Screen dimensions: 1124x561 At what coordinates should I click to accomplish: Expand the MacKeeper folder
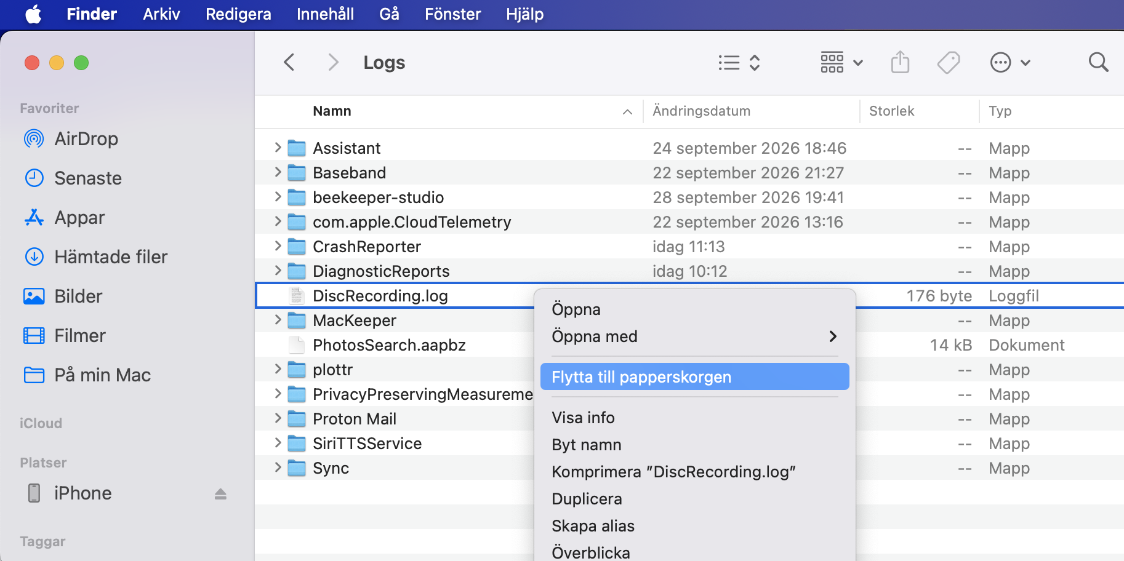click(x=278, y=320)
